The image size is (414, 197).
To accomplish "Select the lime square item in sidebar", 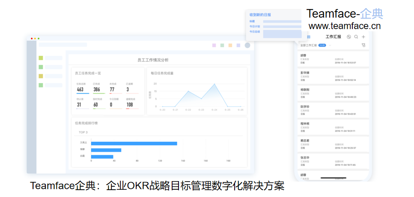I will (41, 58).
